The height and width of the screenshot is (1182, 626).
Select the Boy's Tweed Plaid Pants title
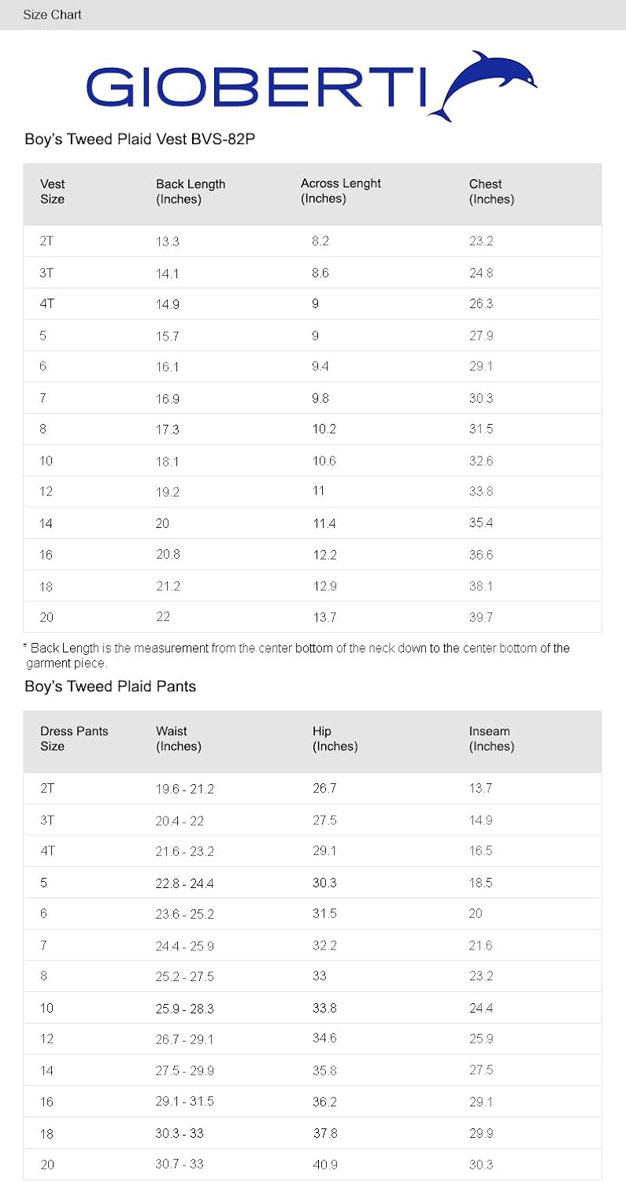click(x=110, y=686)
